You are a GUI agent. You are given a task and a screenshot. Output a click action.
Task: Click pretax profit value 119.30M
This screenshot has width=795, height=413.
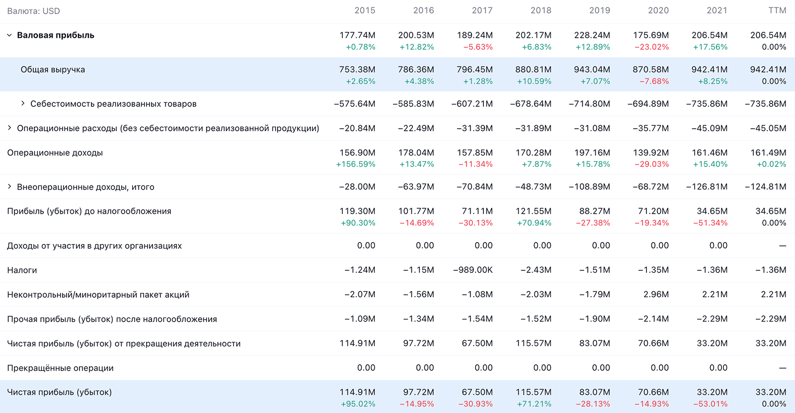(x=357, y=211)
